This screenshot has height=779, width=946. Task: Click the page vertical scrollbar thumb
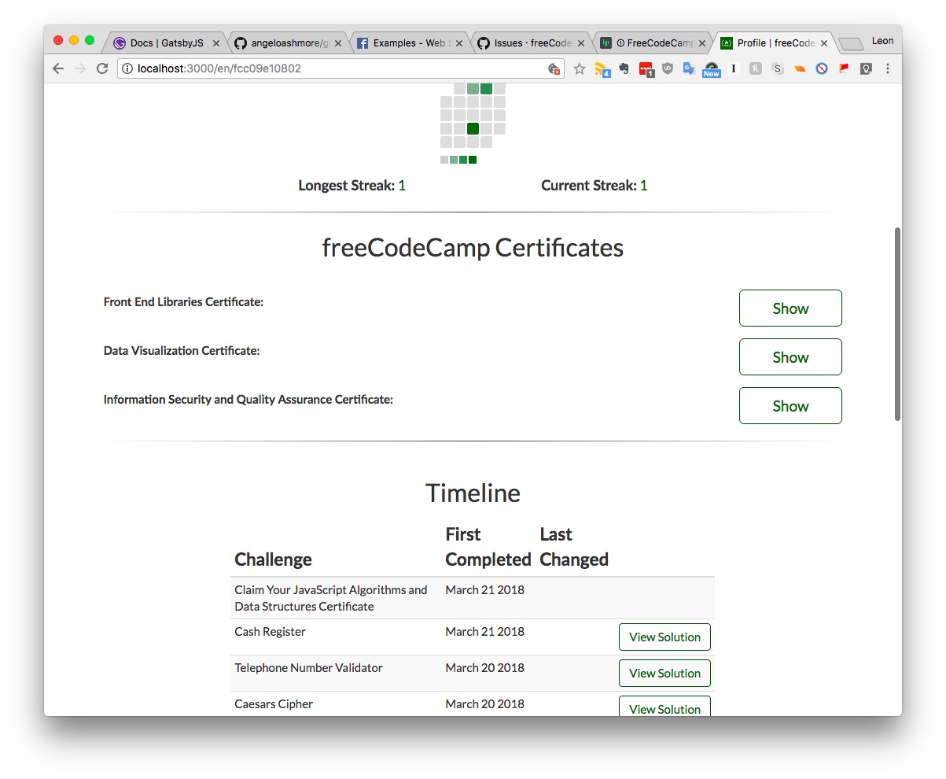point(898,324)
